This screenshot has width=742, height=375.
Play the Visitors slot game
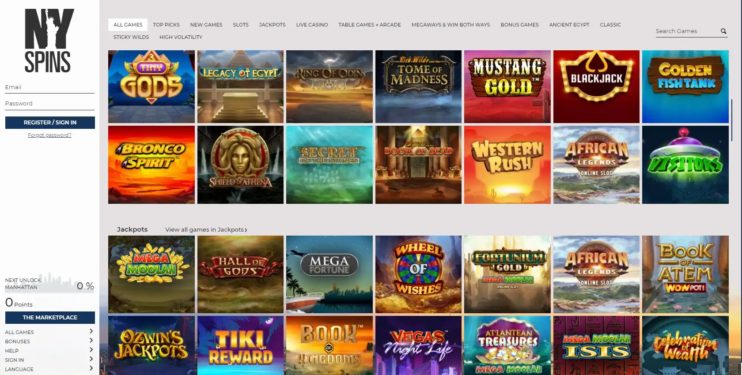[685, 165]
